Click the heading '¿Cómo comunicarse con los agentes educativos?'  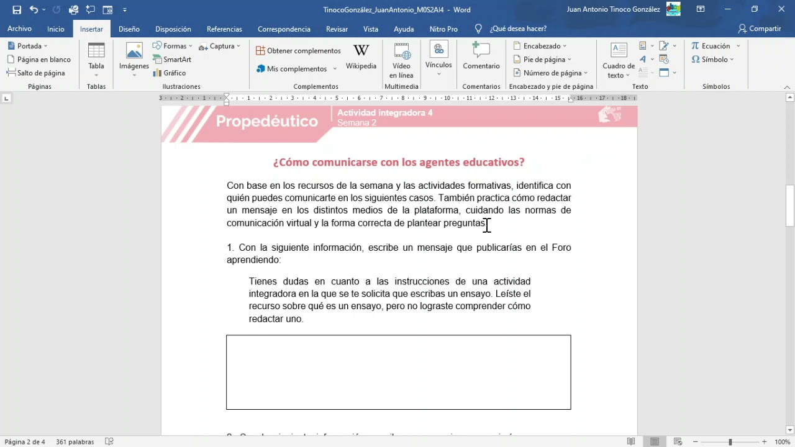click(x=399, y=162)
